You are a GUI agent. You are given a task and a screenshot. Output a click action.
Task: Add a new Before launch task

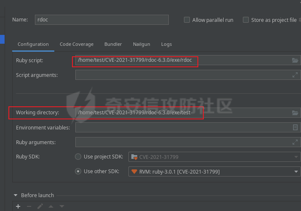click(x=18, y=206)
